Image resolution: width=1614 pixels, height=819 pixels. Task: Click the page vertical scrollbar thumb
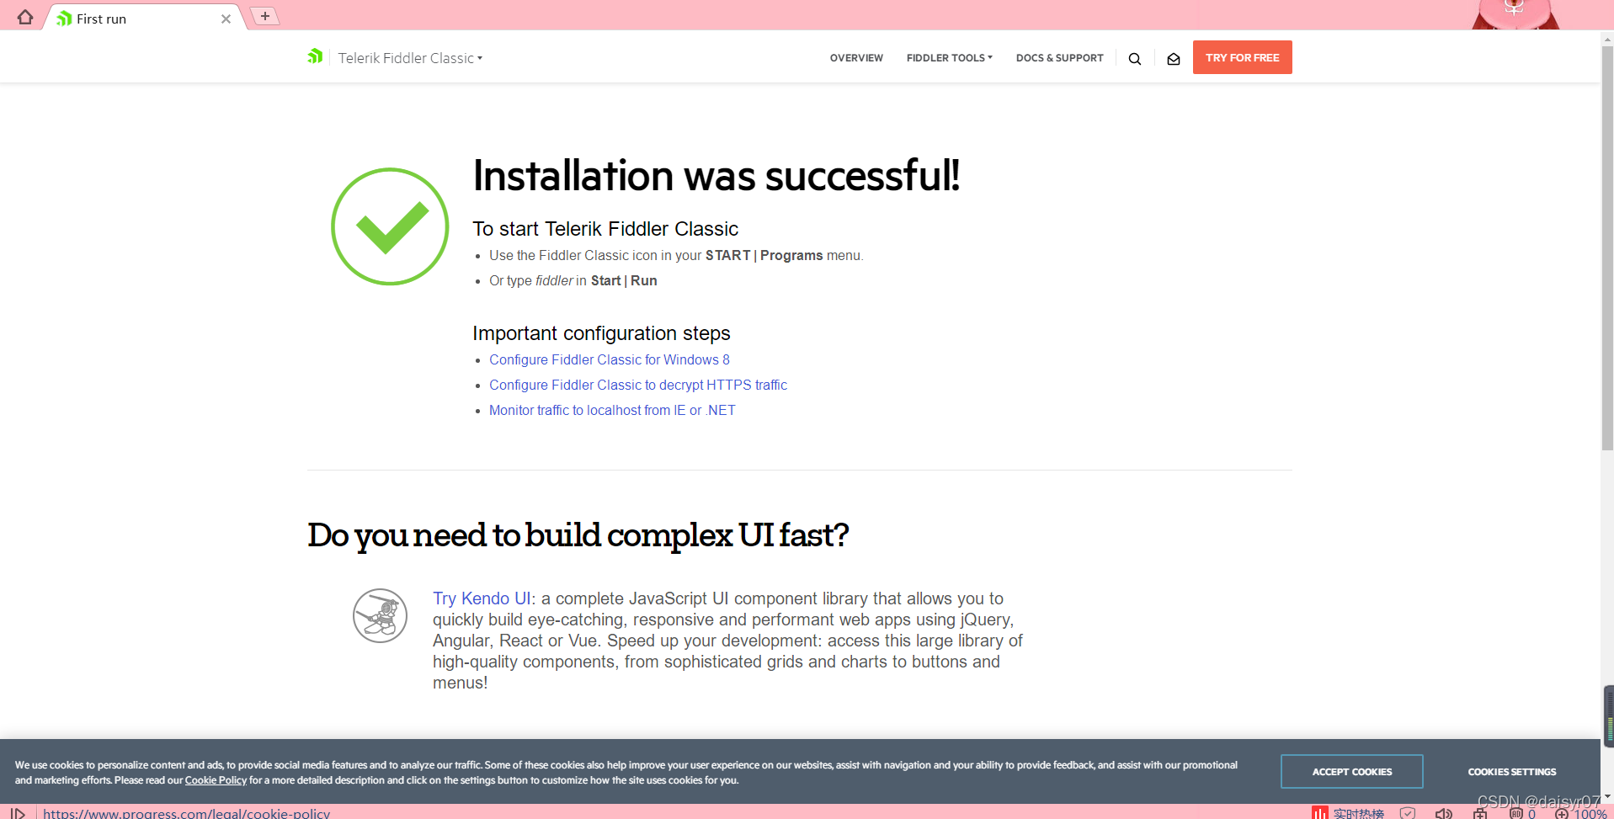click(x=1607, y=248)
